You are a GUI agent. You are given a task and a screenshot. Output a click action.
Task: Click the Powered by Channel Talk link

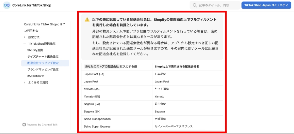tap(40, 125)
